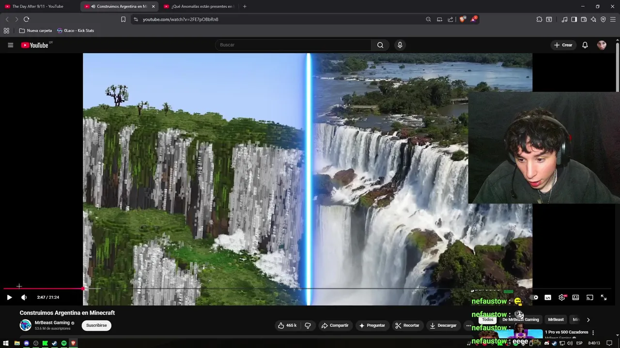Mute the video volume
The height and width of the screenshot is (348, 620).
pos(24,297)
